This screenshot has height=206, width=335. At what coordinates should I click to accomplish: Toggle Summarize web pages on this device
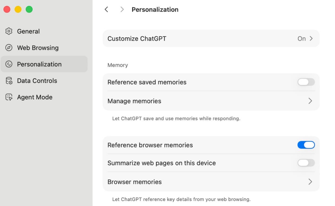tap(306, 163)
